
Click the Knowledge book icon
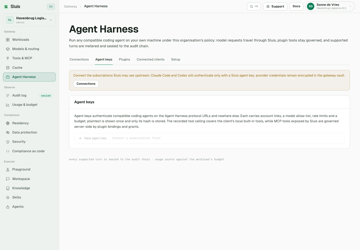coord(8,188)
